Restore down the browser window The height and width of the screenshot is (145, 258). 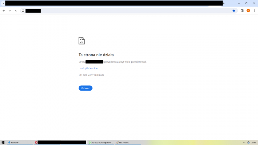(246, 3)
